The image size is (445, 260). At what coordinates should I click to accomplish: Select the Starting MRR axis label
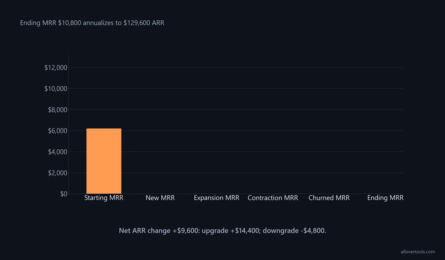pyautogui.click(x=104, y=198)
